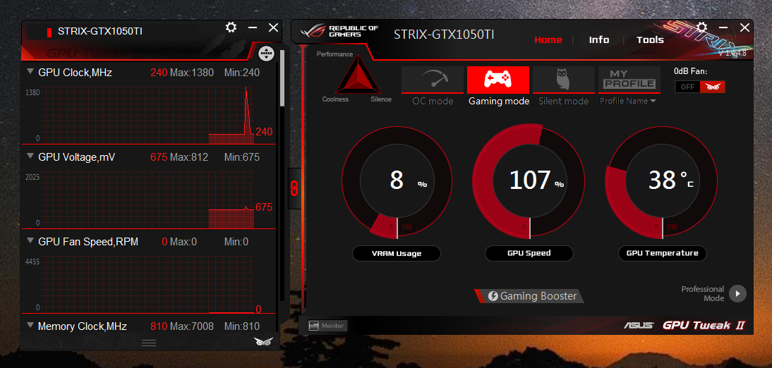The image size is (772, 368).
Task: Open the Profile Name dropdown
Action: tap(628, 102)
